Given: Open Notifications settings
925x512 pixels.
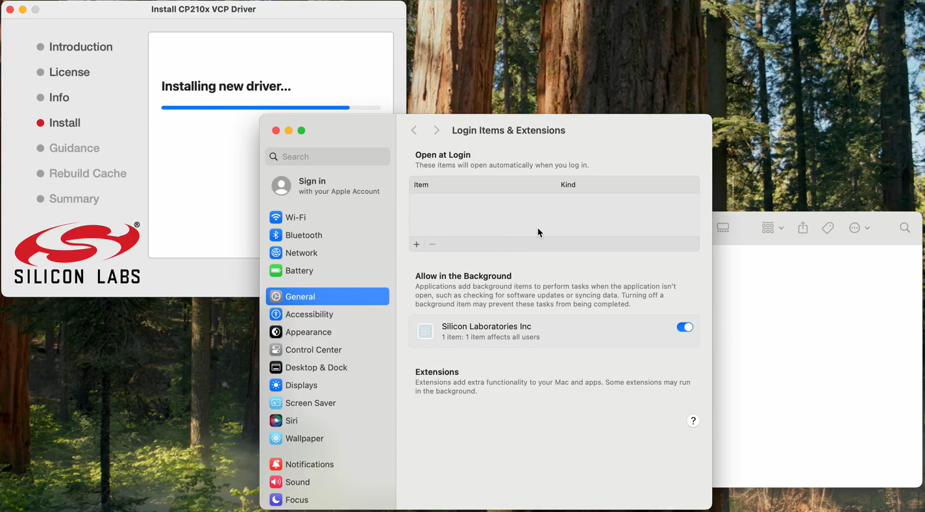Looking at the screenshot, I should [x=327, y=464].
